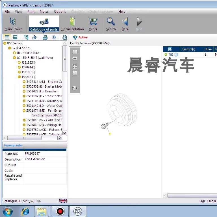Click the UK flag language icon

(63, 201)
